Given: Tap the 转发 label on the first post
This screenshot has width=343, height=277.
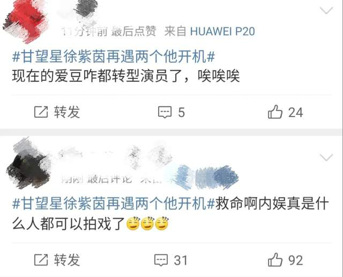Looking at the screenshot, I should pos(67,112).
